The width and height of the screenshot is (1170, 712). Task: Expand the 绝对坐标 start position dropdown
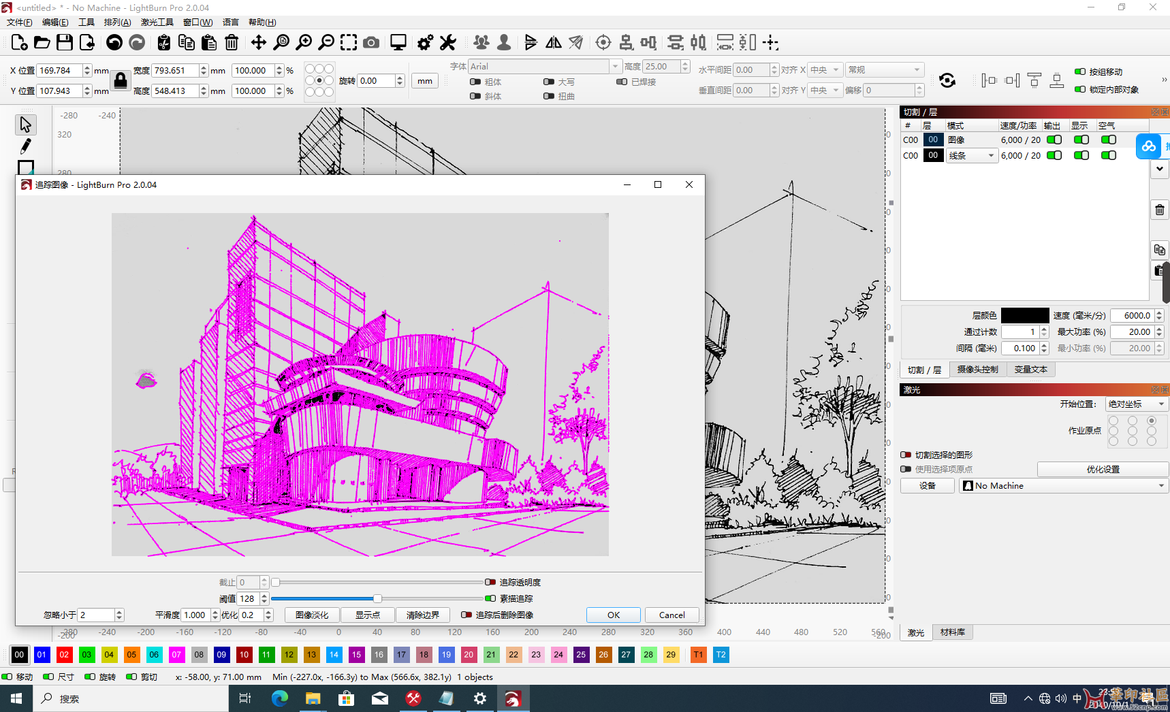(1135, 404)
